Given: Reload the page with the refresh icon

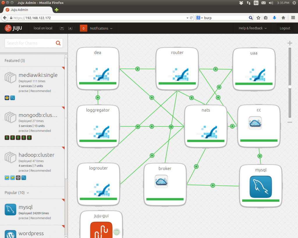Looking at the screenshot, I should pyautogui.click(x=191, y=18).
